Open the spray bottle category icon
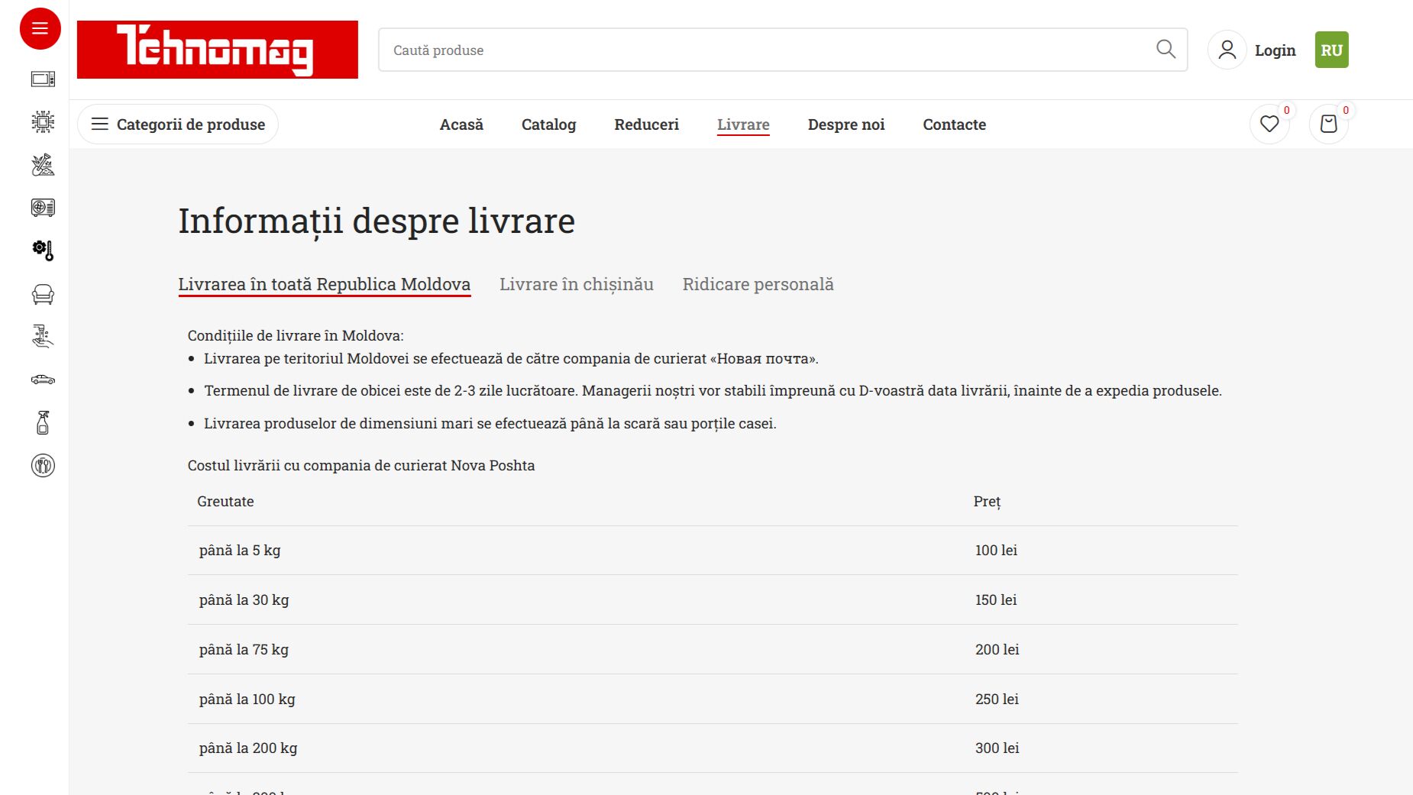This screenshot has height=795, width=1413. tap(43, 422)
